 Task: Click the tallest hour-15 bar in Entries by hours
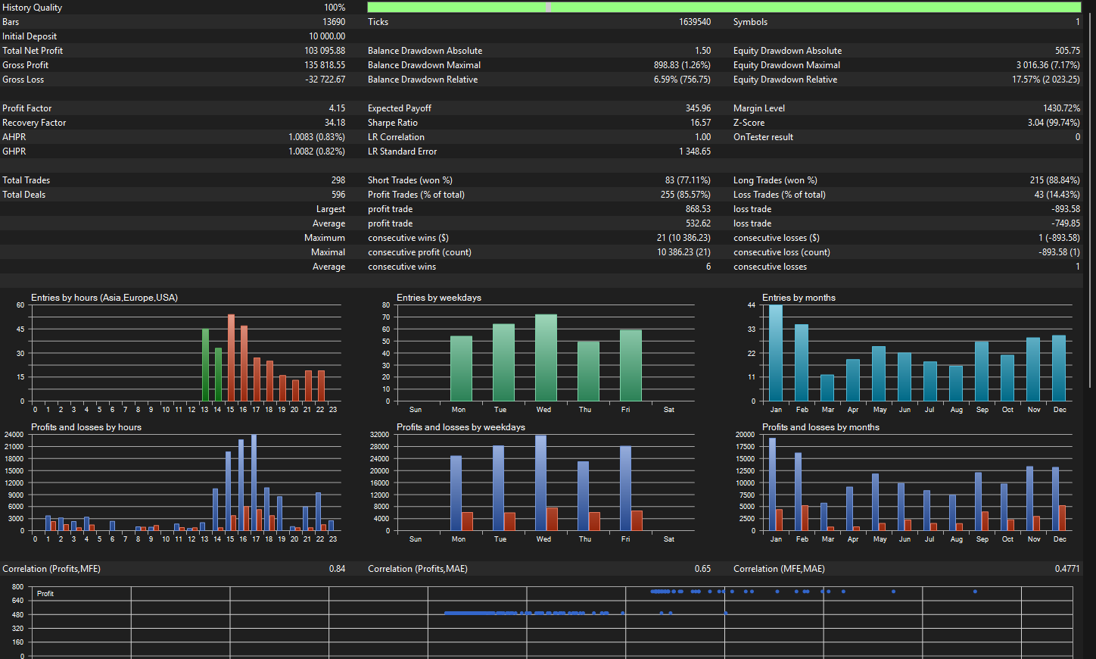coord(231,358)
